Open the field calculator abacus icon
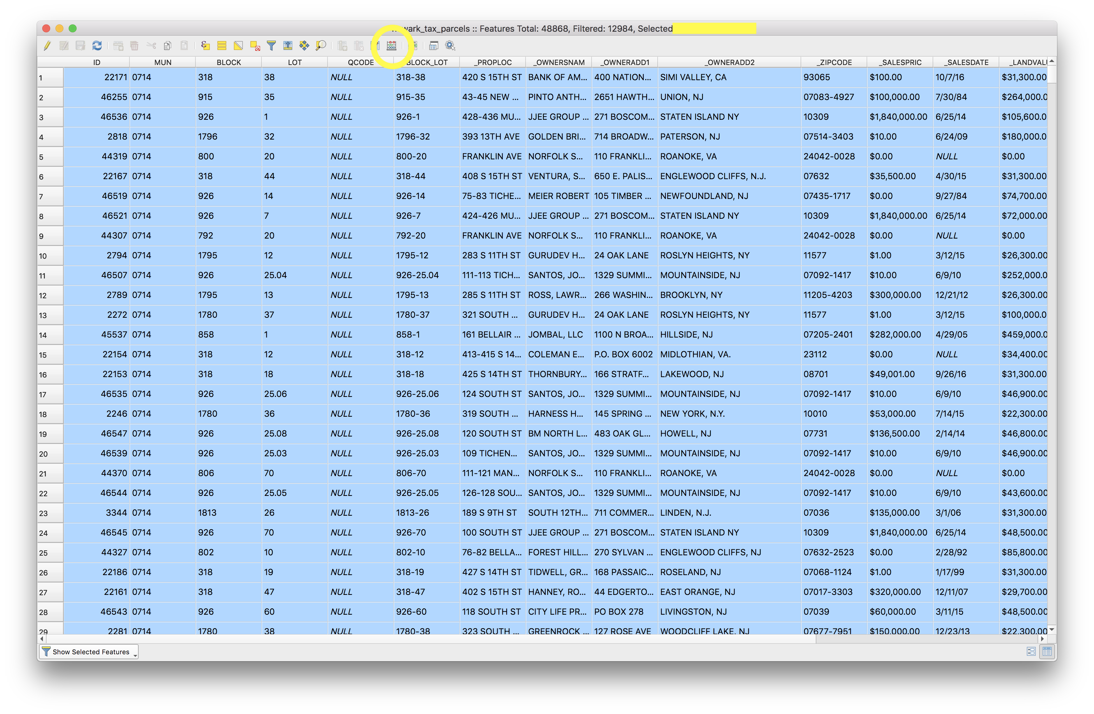This screenshot has width=1094, height=714. [391, 46]
